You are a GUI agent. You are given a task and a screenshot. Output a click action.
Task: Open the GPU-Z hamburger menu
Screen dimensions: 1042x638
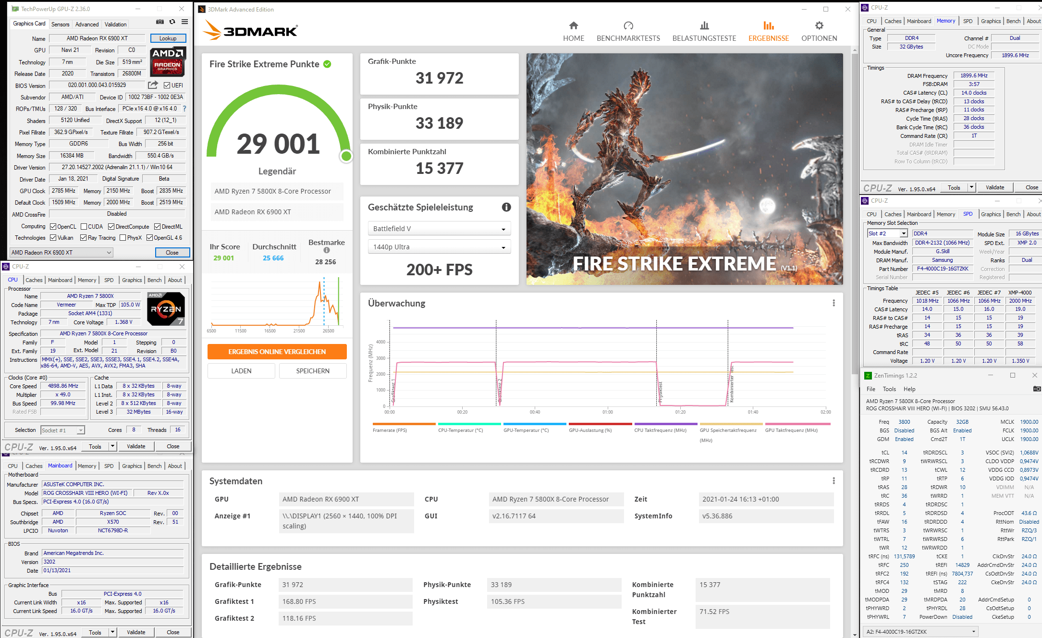(x=184, y=22)
